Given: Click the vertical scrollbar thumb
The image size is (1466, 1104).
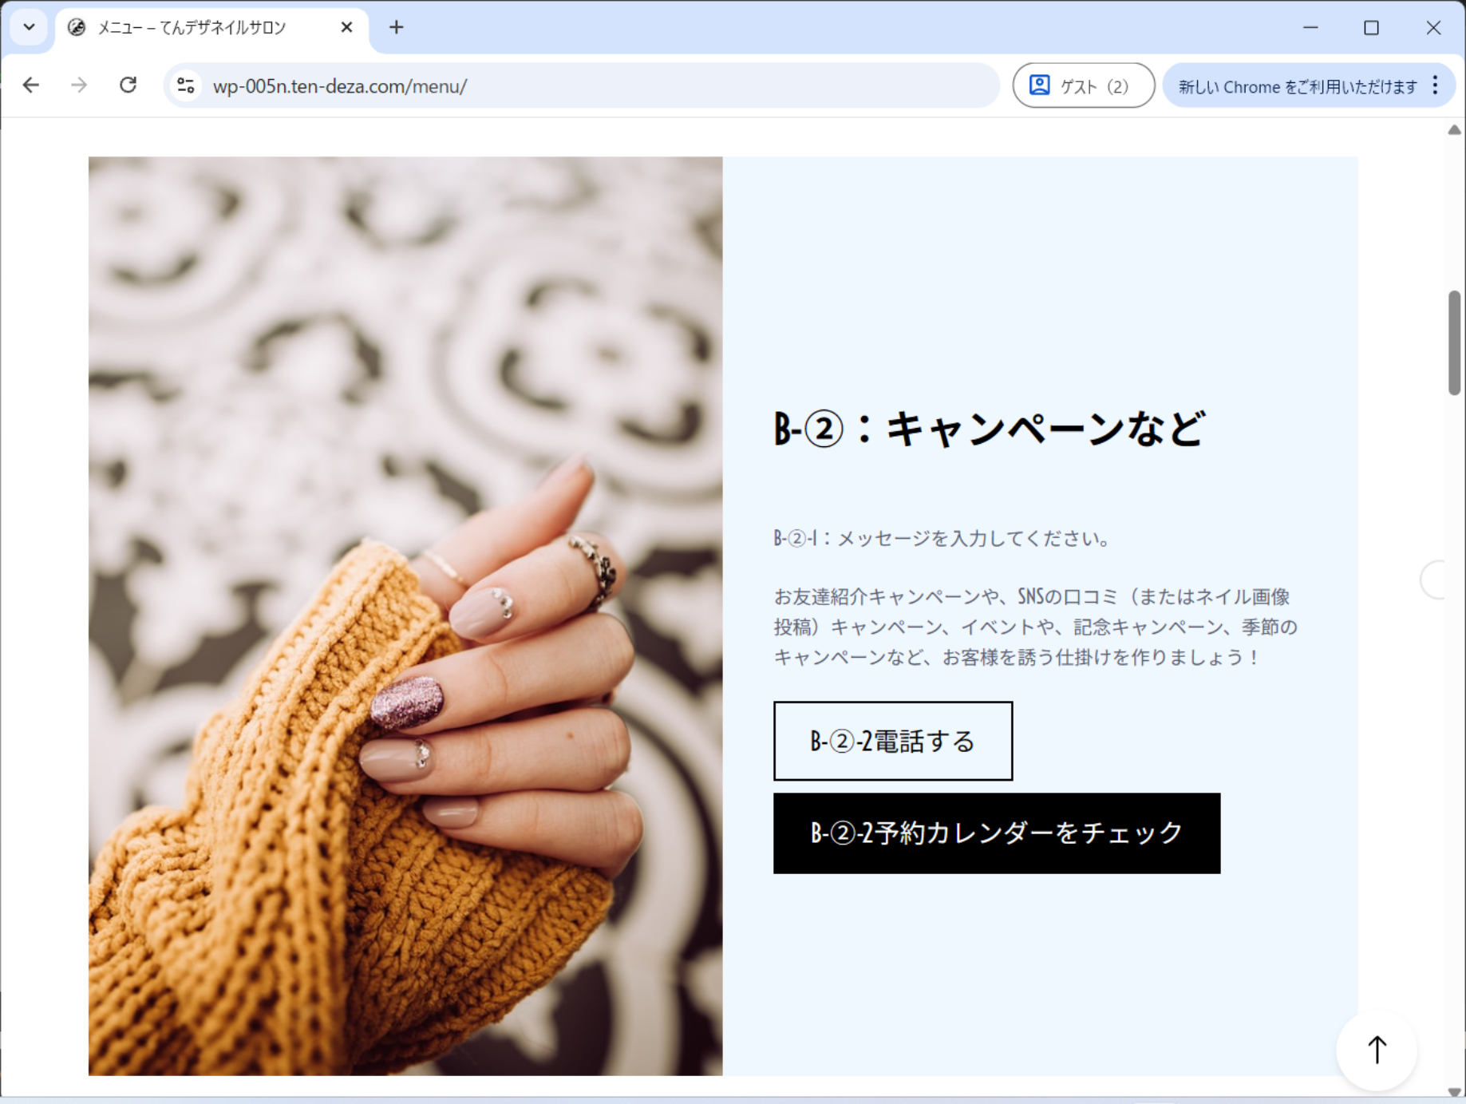Looking at the screenshot, I should coord(1454,343).
